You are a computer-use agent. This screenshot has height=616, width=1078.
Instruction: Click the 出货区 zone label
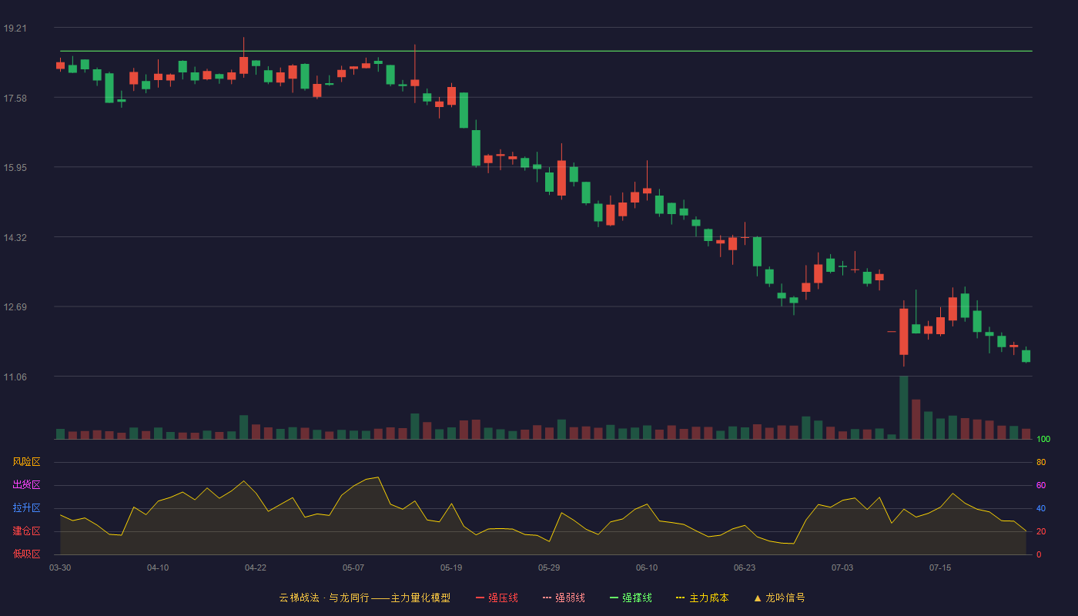(x=26, y=485)
